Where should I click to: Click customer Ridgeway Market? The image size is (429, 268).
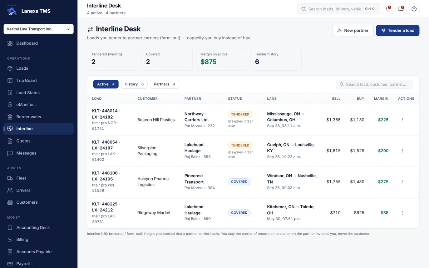[154, 213]
